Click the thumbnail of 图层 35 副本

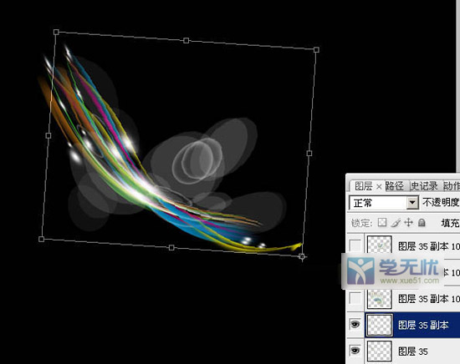(380, 325)
